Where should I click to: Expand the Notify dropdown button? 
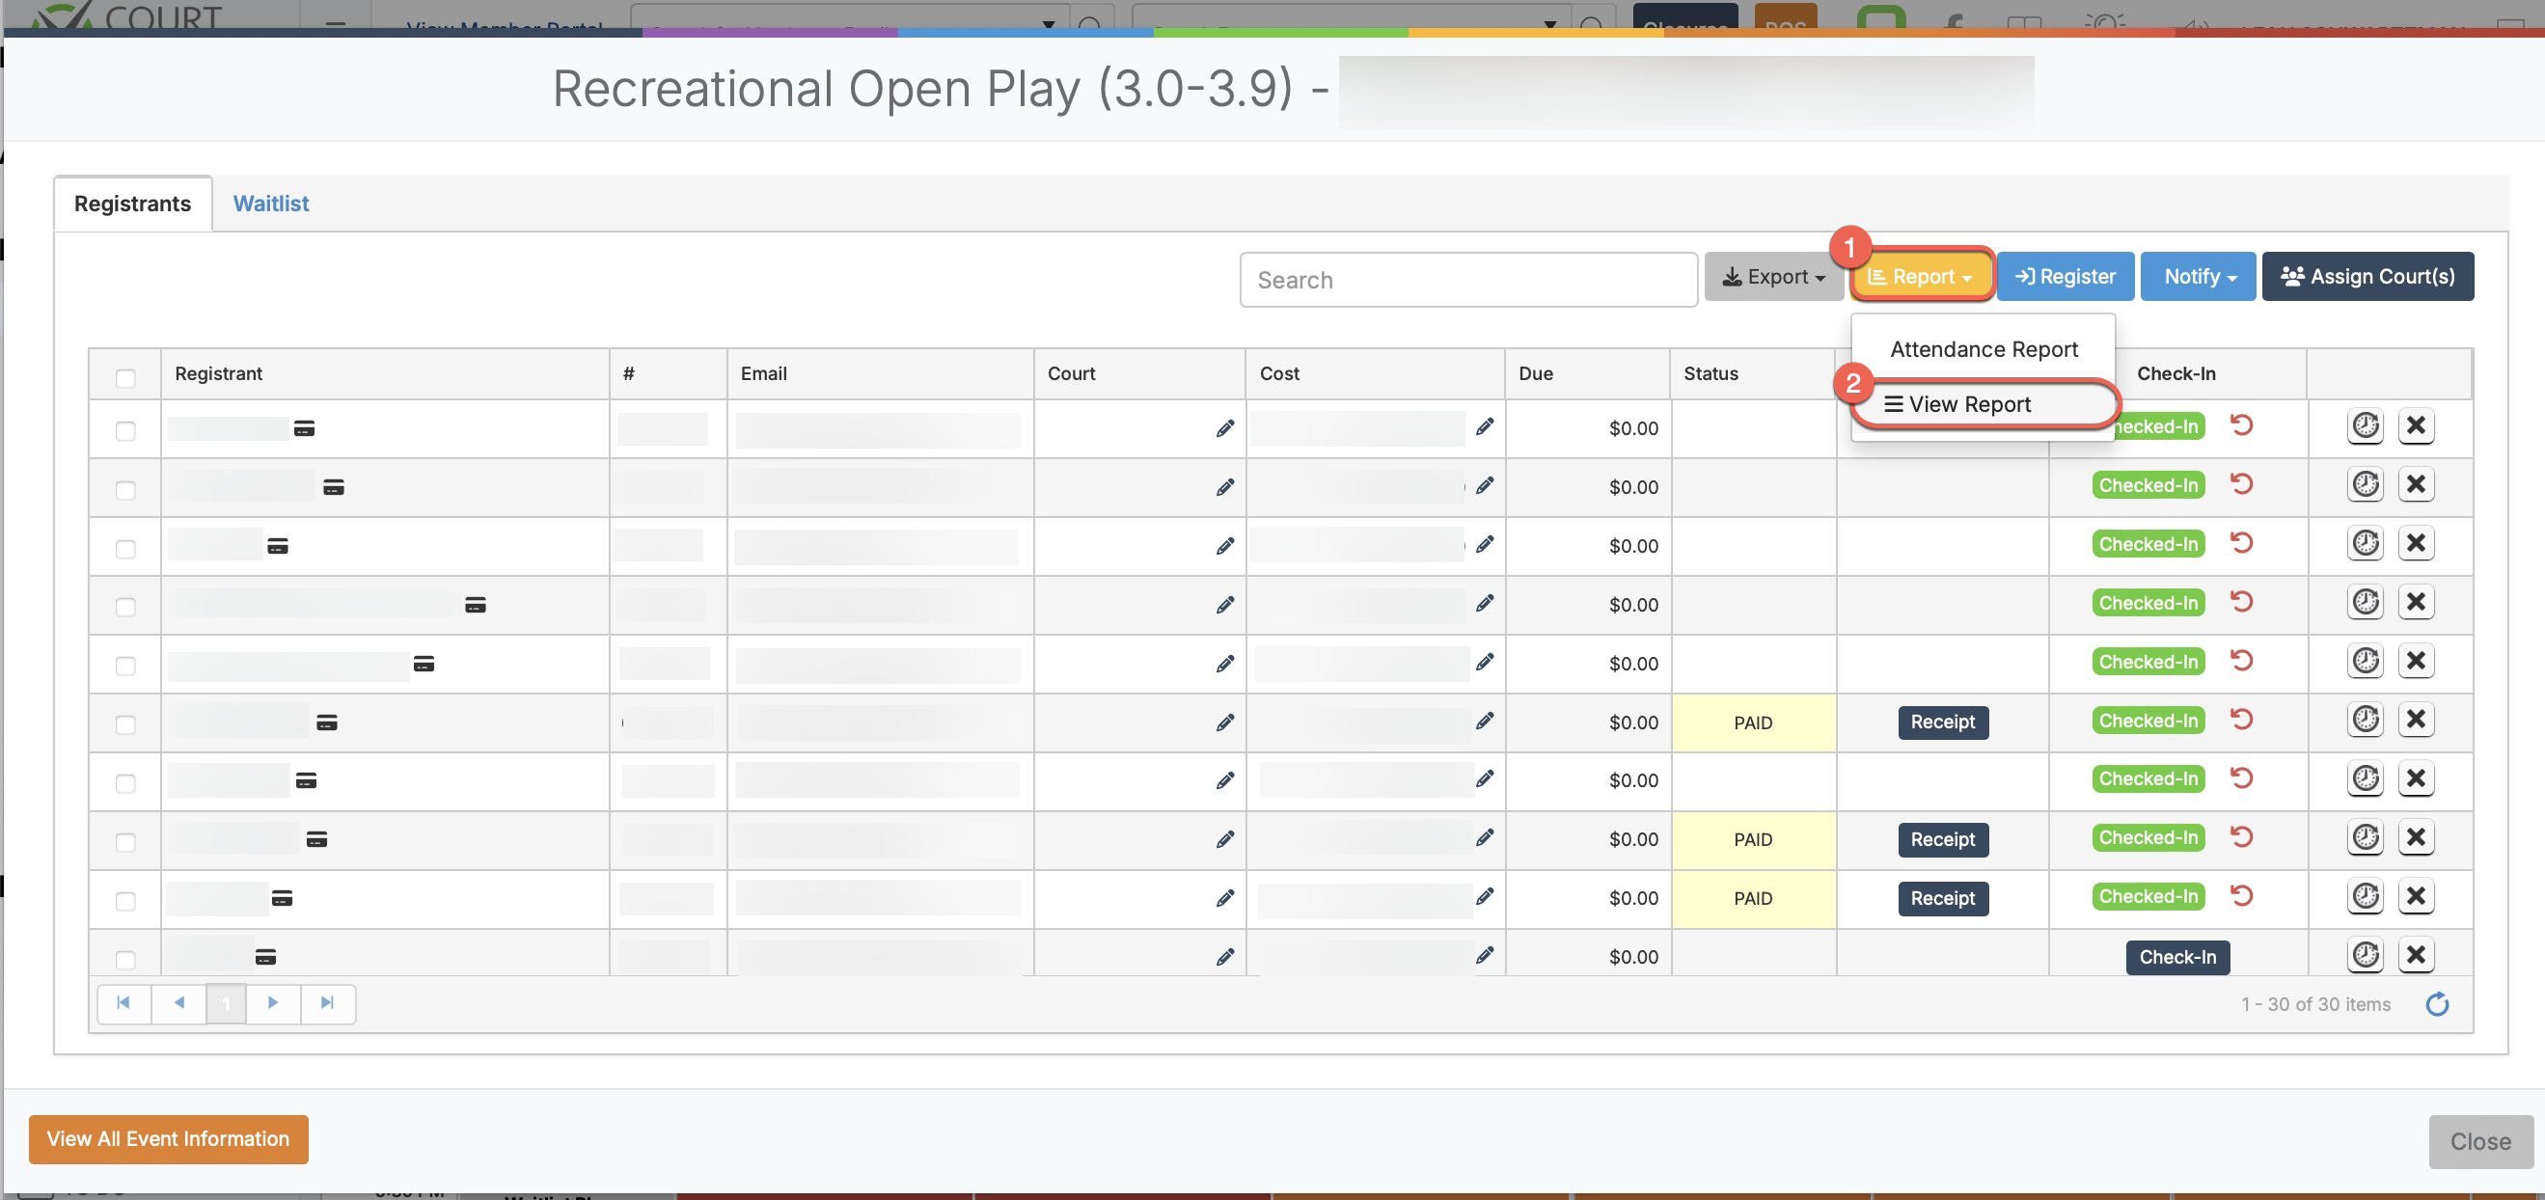pos(2198,274)
